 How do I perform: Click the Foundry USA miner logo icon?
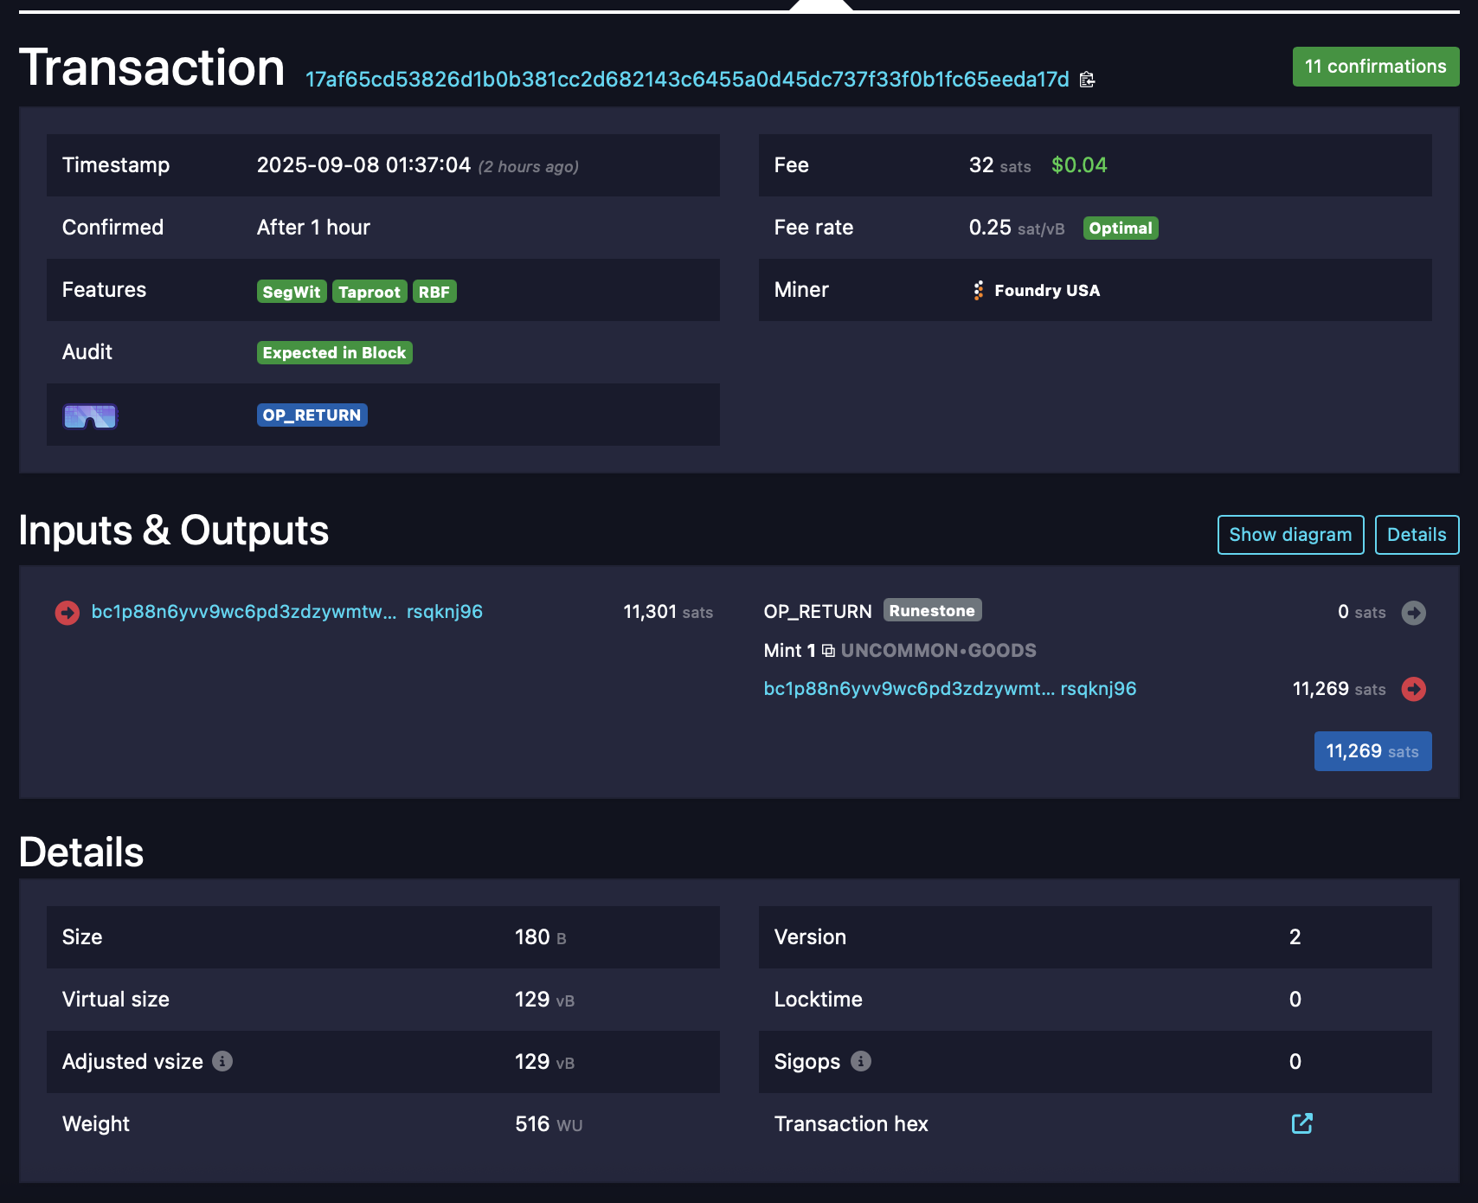click(979, 291)
